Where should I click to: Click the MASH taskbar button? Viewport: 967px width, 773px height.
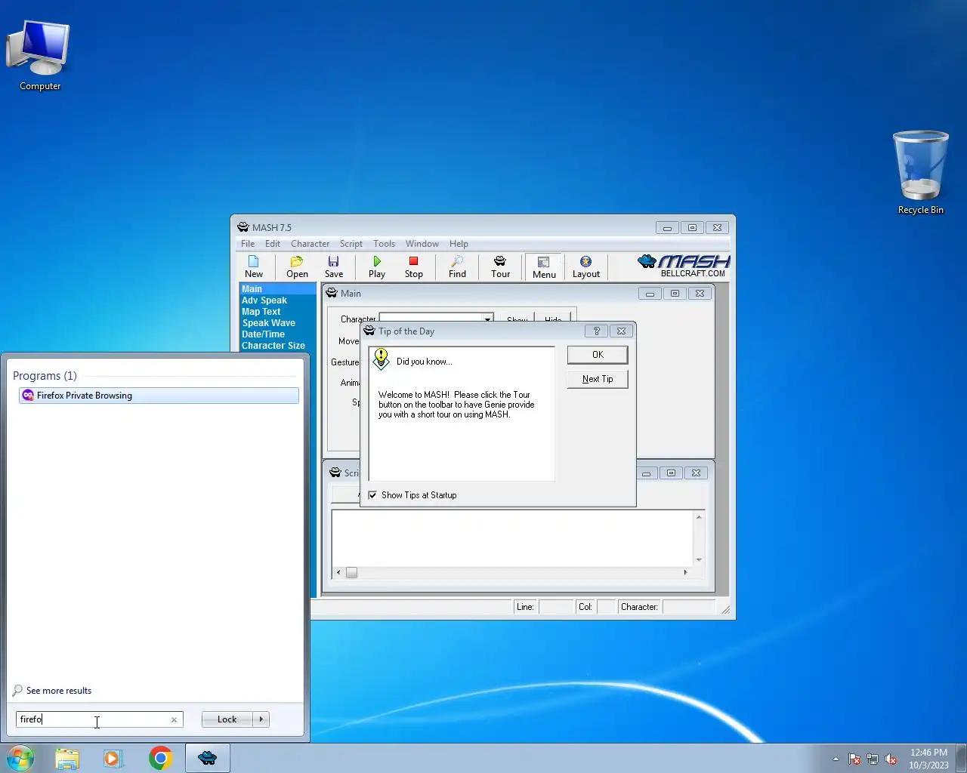[x=208, y=758]
